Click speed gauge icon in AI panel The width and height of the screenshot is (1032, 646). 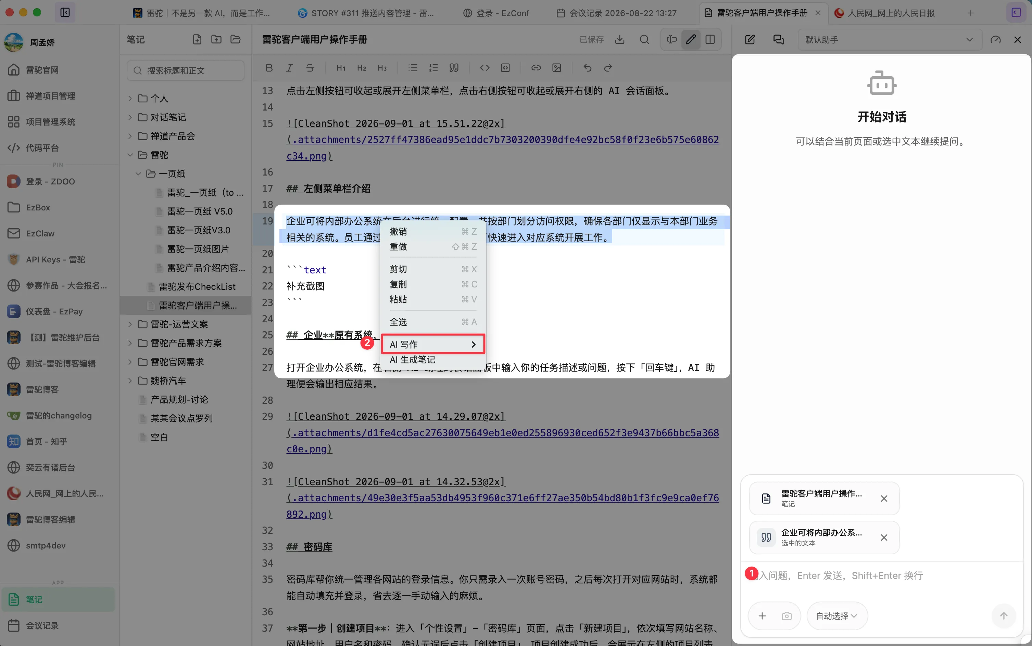pyautogui.click(x=995, y=39)
